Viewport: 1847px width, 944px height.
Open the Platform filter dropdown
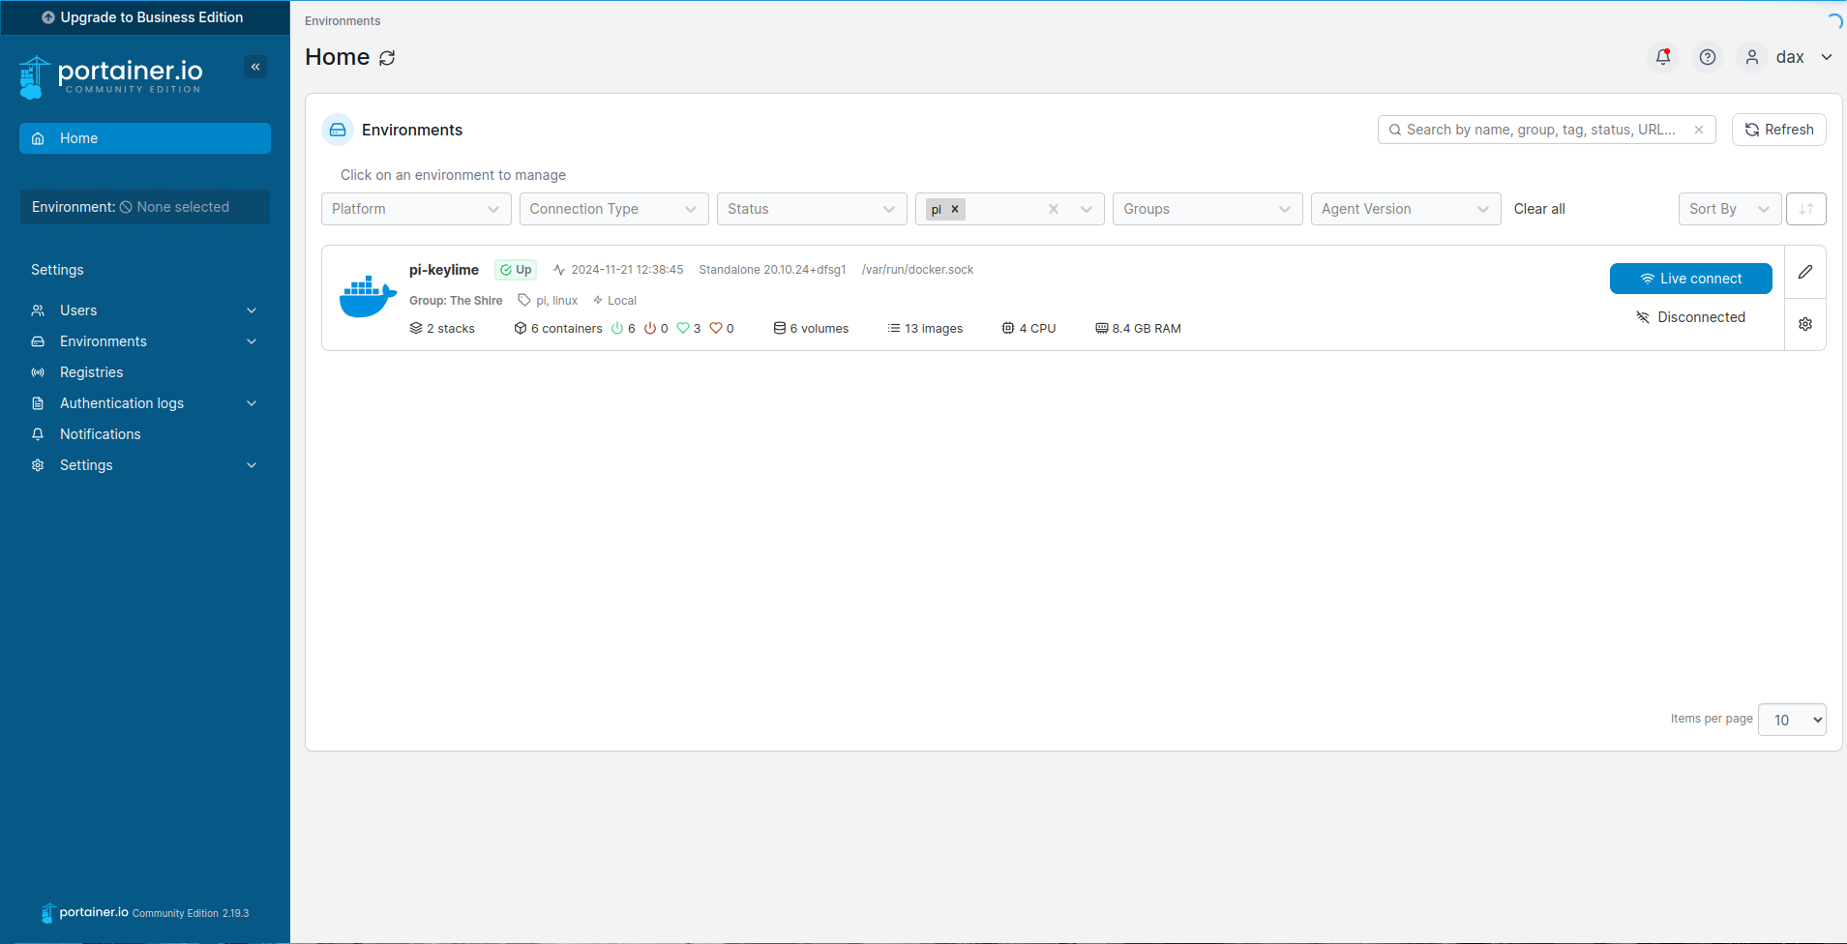tap(415, 209)
